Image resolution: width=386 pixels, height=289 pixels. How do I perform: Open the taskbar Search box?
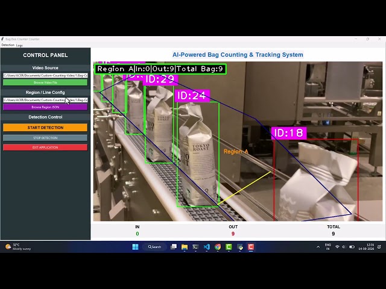pos(154,247)
